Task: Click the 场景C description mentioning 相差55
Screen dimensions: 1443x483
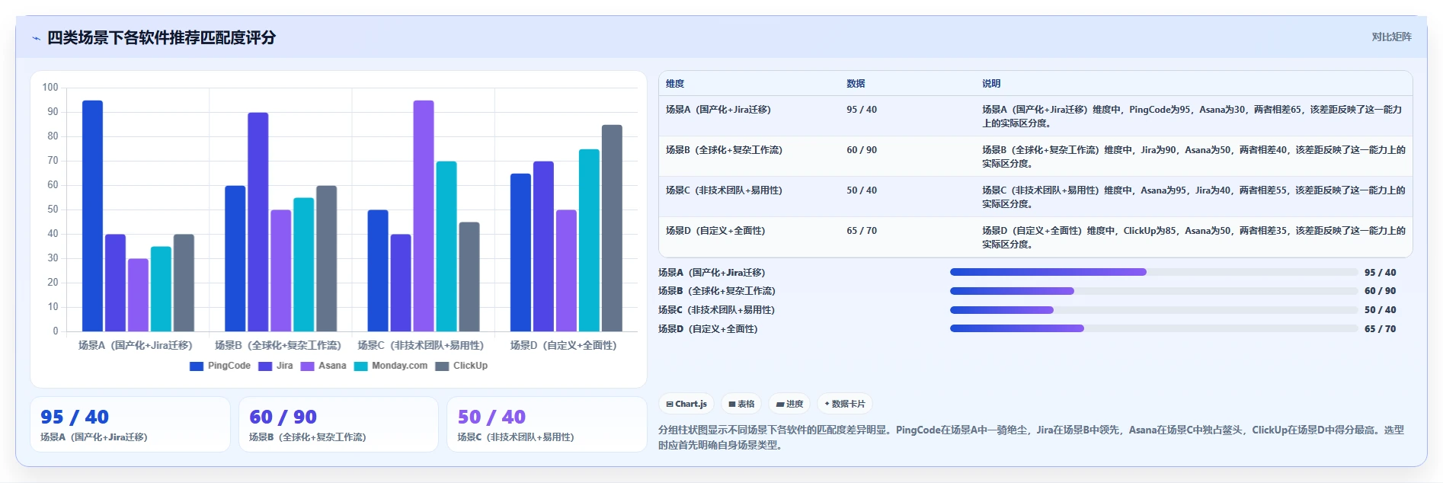Action: click(1194, 197)
